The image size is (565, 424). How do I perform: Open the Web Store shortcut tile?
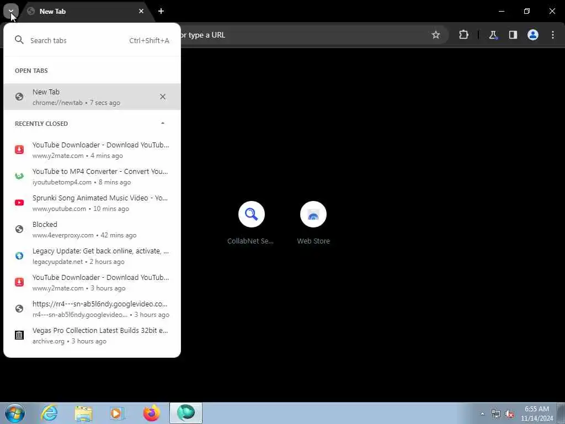tap(313, 223)
